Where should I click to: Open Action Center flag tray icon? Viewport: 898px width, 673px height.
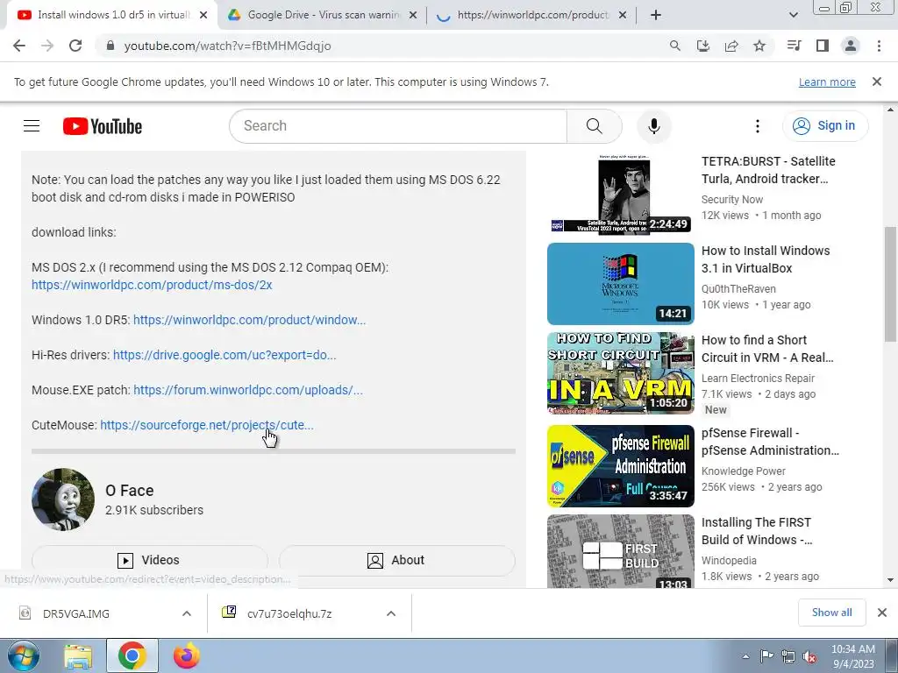click(766, 656)
